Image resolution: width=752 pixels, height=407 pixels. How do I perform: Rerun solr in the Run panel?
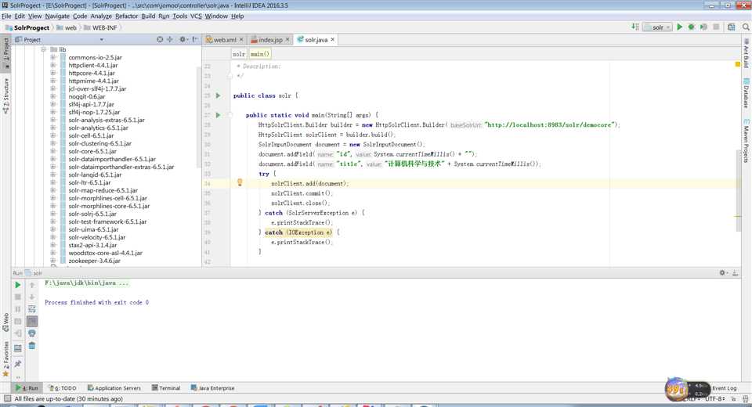pyautogui.click(x=18, y=285)
